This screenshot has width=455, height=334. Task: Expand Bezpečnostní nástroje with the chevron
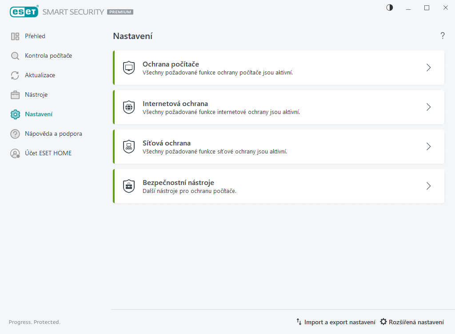[428, 186]
